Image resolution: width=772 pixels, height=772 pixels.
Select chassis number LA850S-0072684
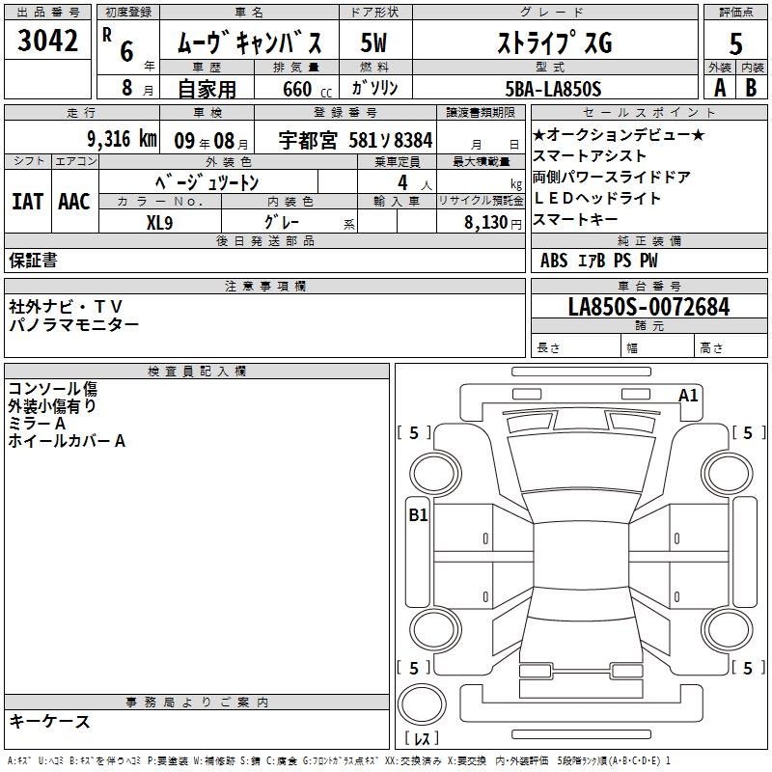coord(648,307)
